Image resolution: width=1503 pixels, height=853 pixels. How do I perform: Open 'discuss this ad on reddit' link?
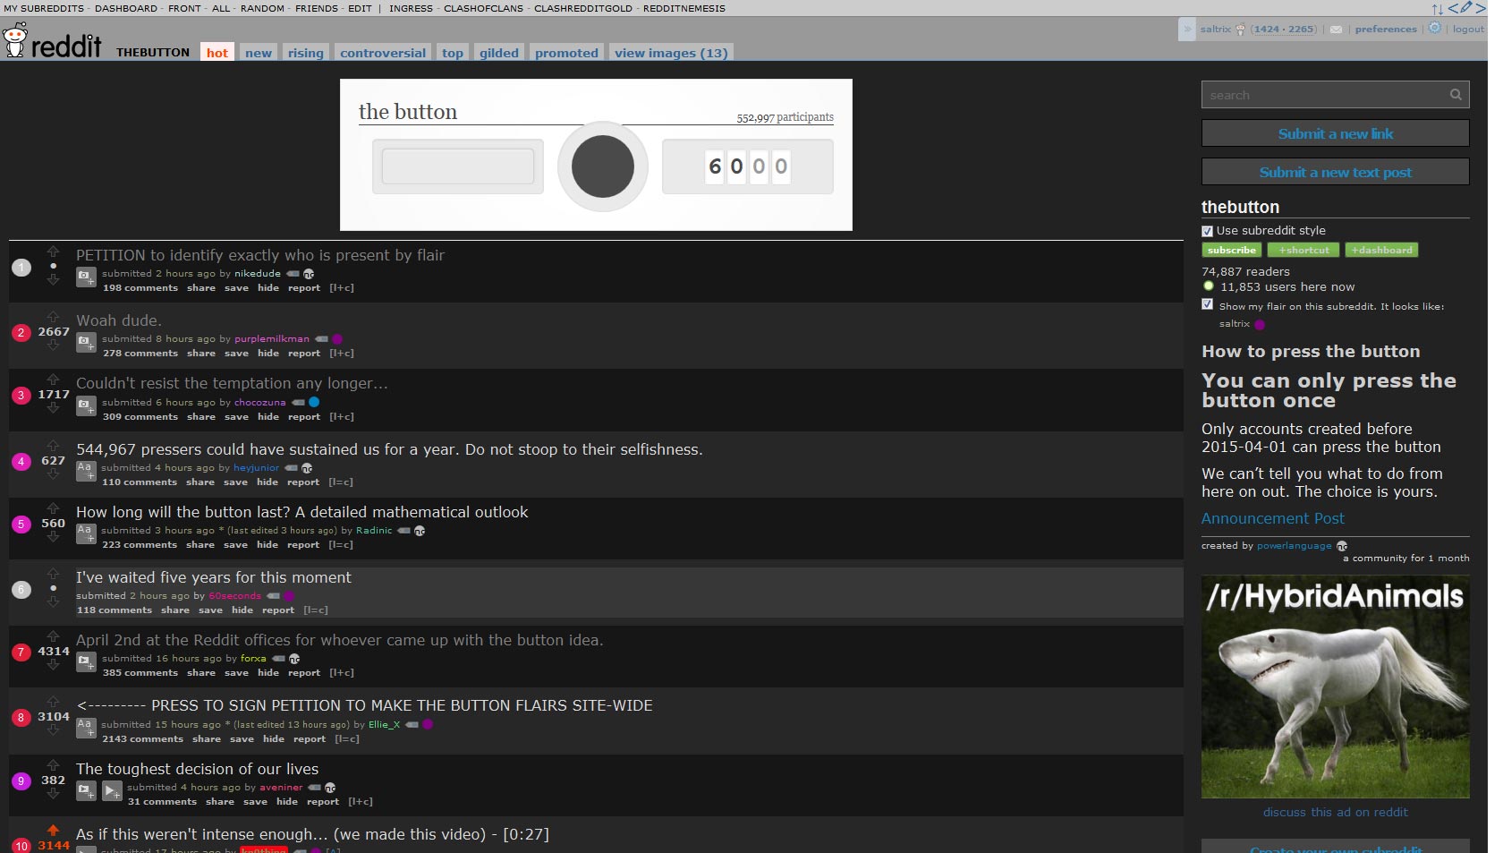(x=1335, y=813)
